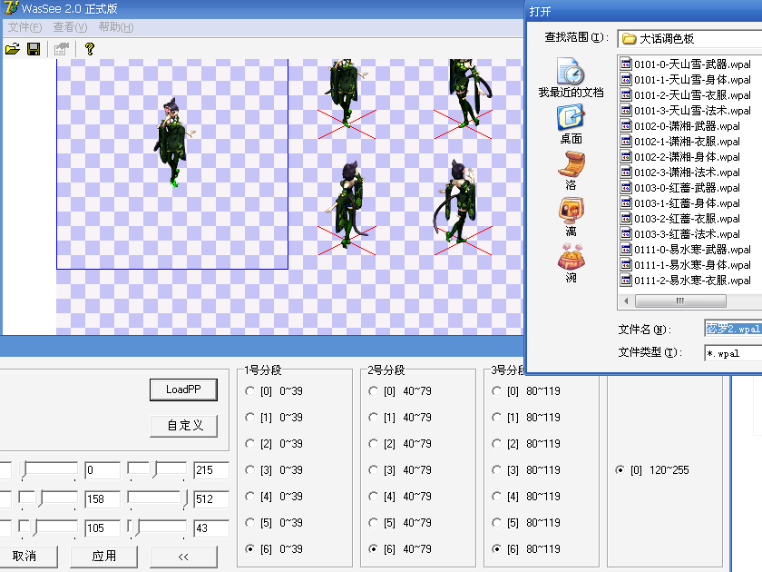Select file 0101-1-天山雪-身体.wpal

click(686, 80)
